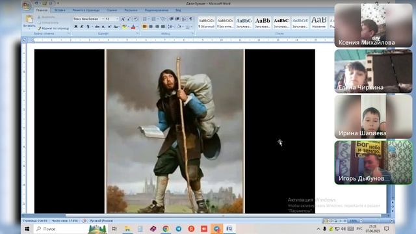The image size is (416, 234).
Task: Switch to Вставка ribbon tab
Action: (x=60, y=10)
